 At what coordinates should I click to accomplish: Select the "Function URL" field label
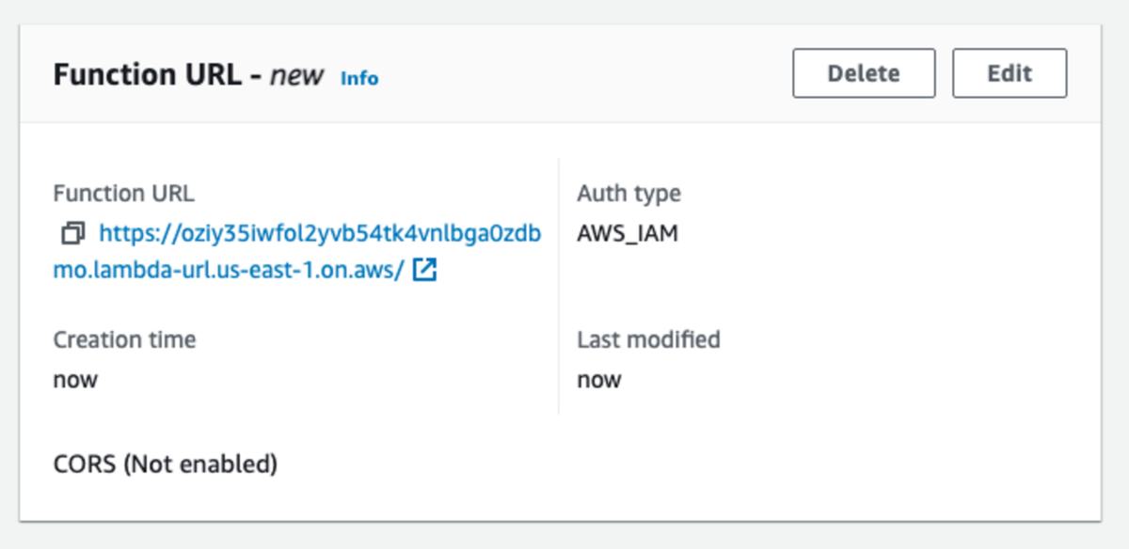click(x=123, y=194)
